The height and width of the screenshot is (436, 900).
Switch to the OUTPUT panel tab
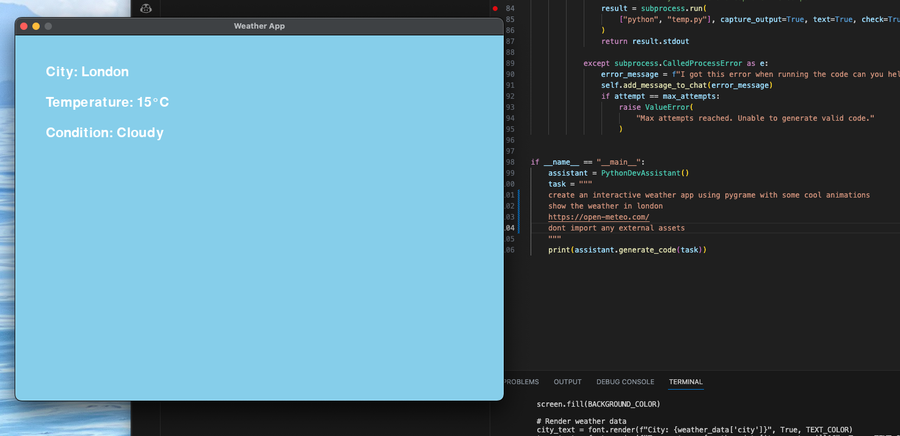[568, 382]
